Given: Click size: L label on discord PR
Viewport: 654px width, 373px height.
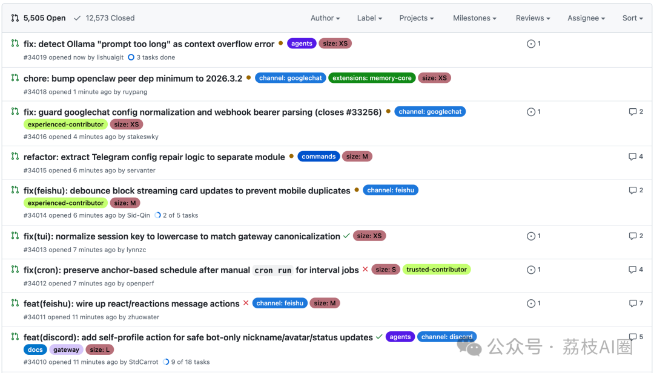Looking at the screenshot, I should tap(100, 349).
